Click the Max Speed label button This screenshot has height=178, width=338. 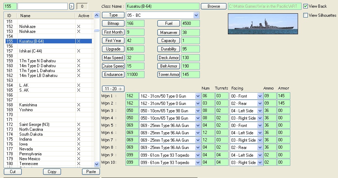tap(113, 58)
